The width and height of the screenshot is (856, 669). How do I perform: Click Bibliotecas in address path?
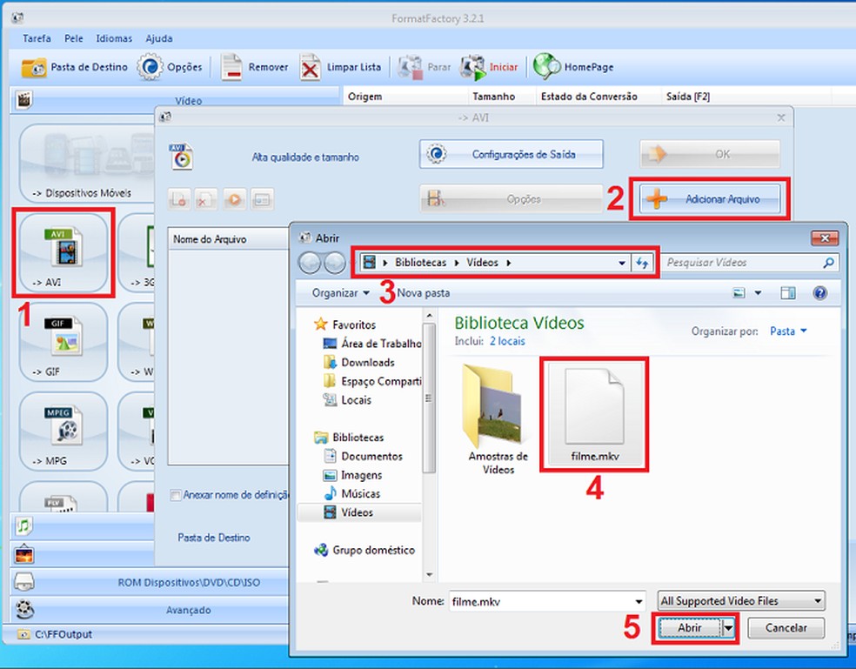pos(420,263)
